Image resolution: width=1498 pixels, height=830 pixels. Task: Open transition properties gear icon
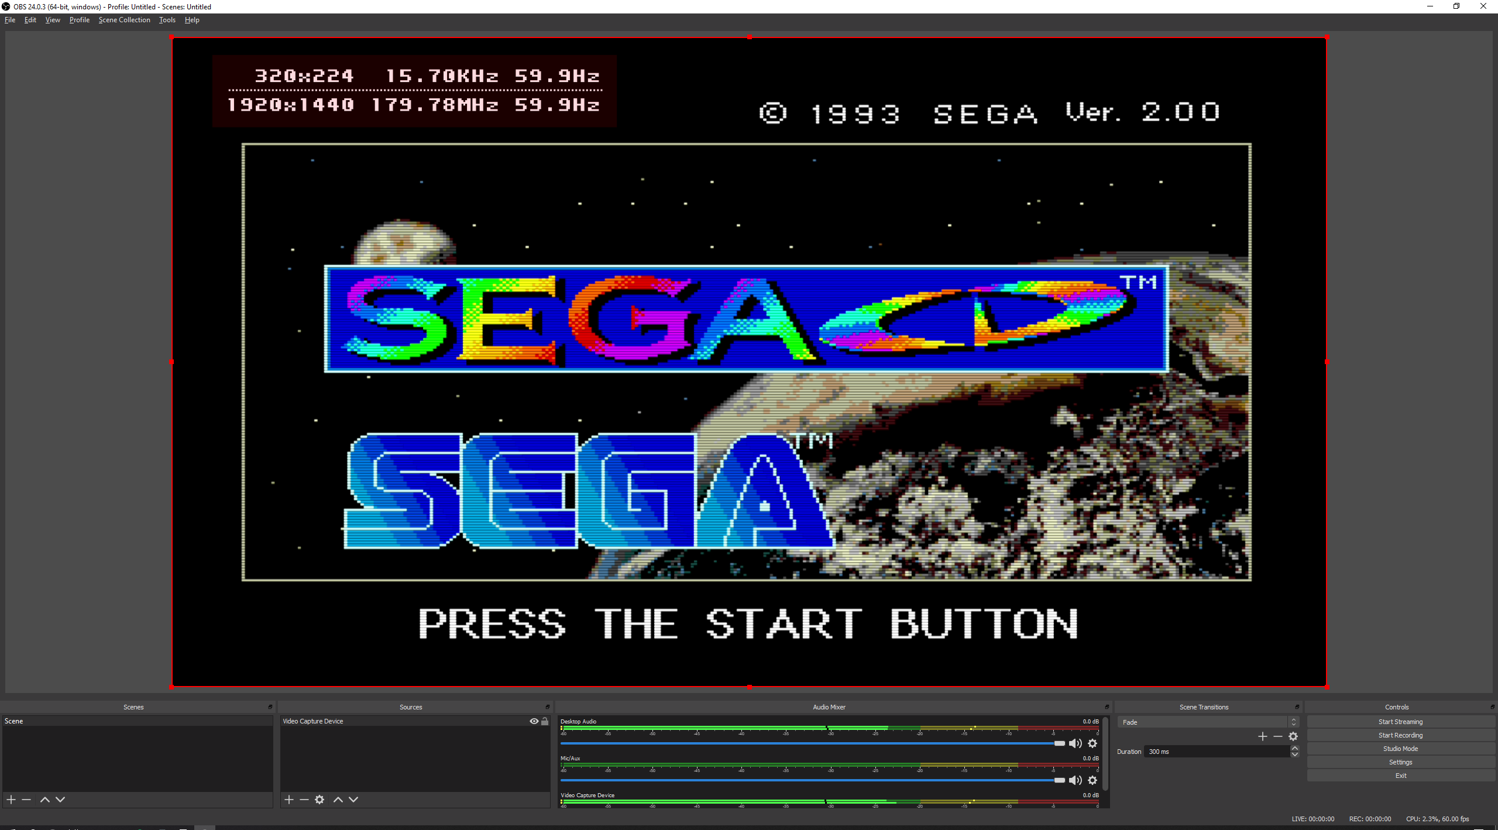1293,736
